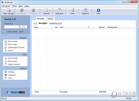This screenshot has height=101, width=139.
Task: Sort by the From column header
Action: 73,27
